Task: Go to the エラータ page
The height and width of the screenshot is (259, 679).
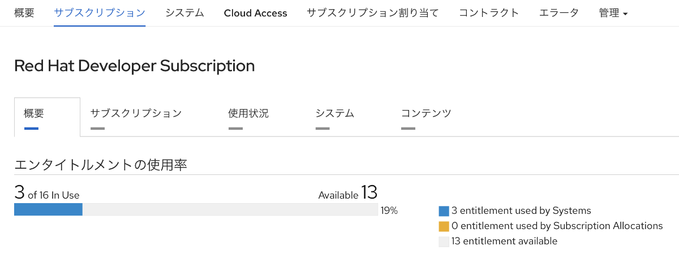Action: click(x=558, y=13)
